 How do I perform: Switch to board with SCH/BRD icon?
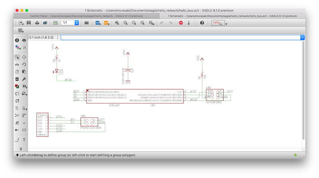pos(55,23)
